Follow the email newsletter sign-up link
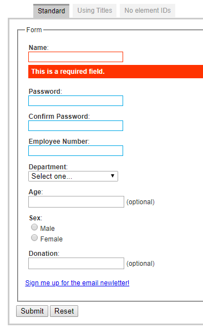 coord(77,283)
